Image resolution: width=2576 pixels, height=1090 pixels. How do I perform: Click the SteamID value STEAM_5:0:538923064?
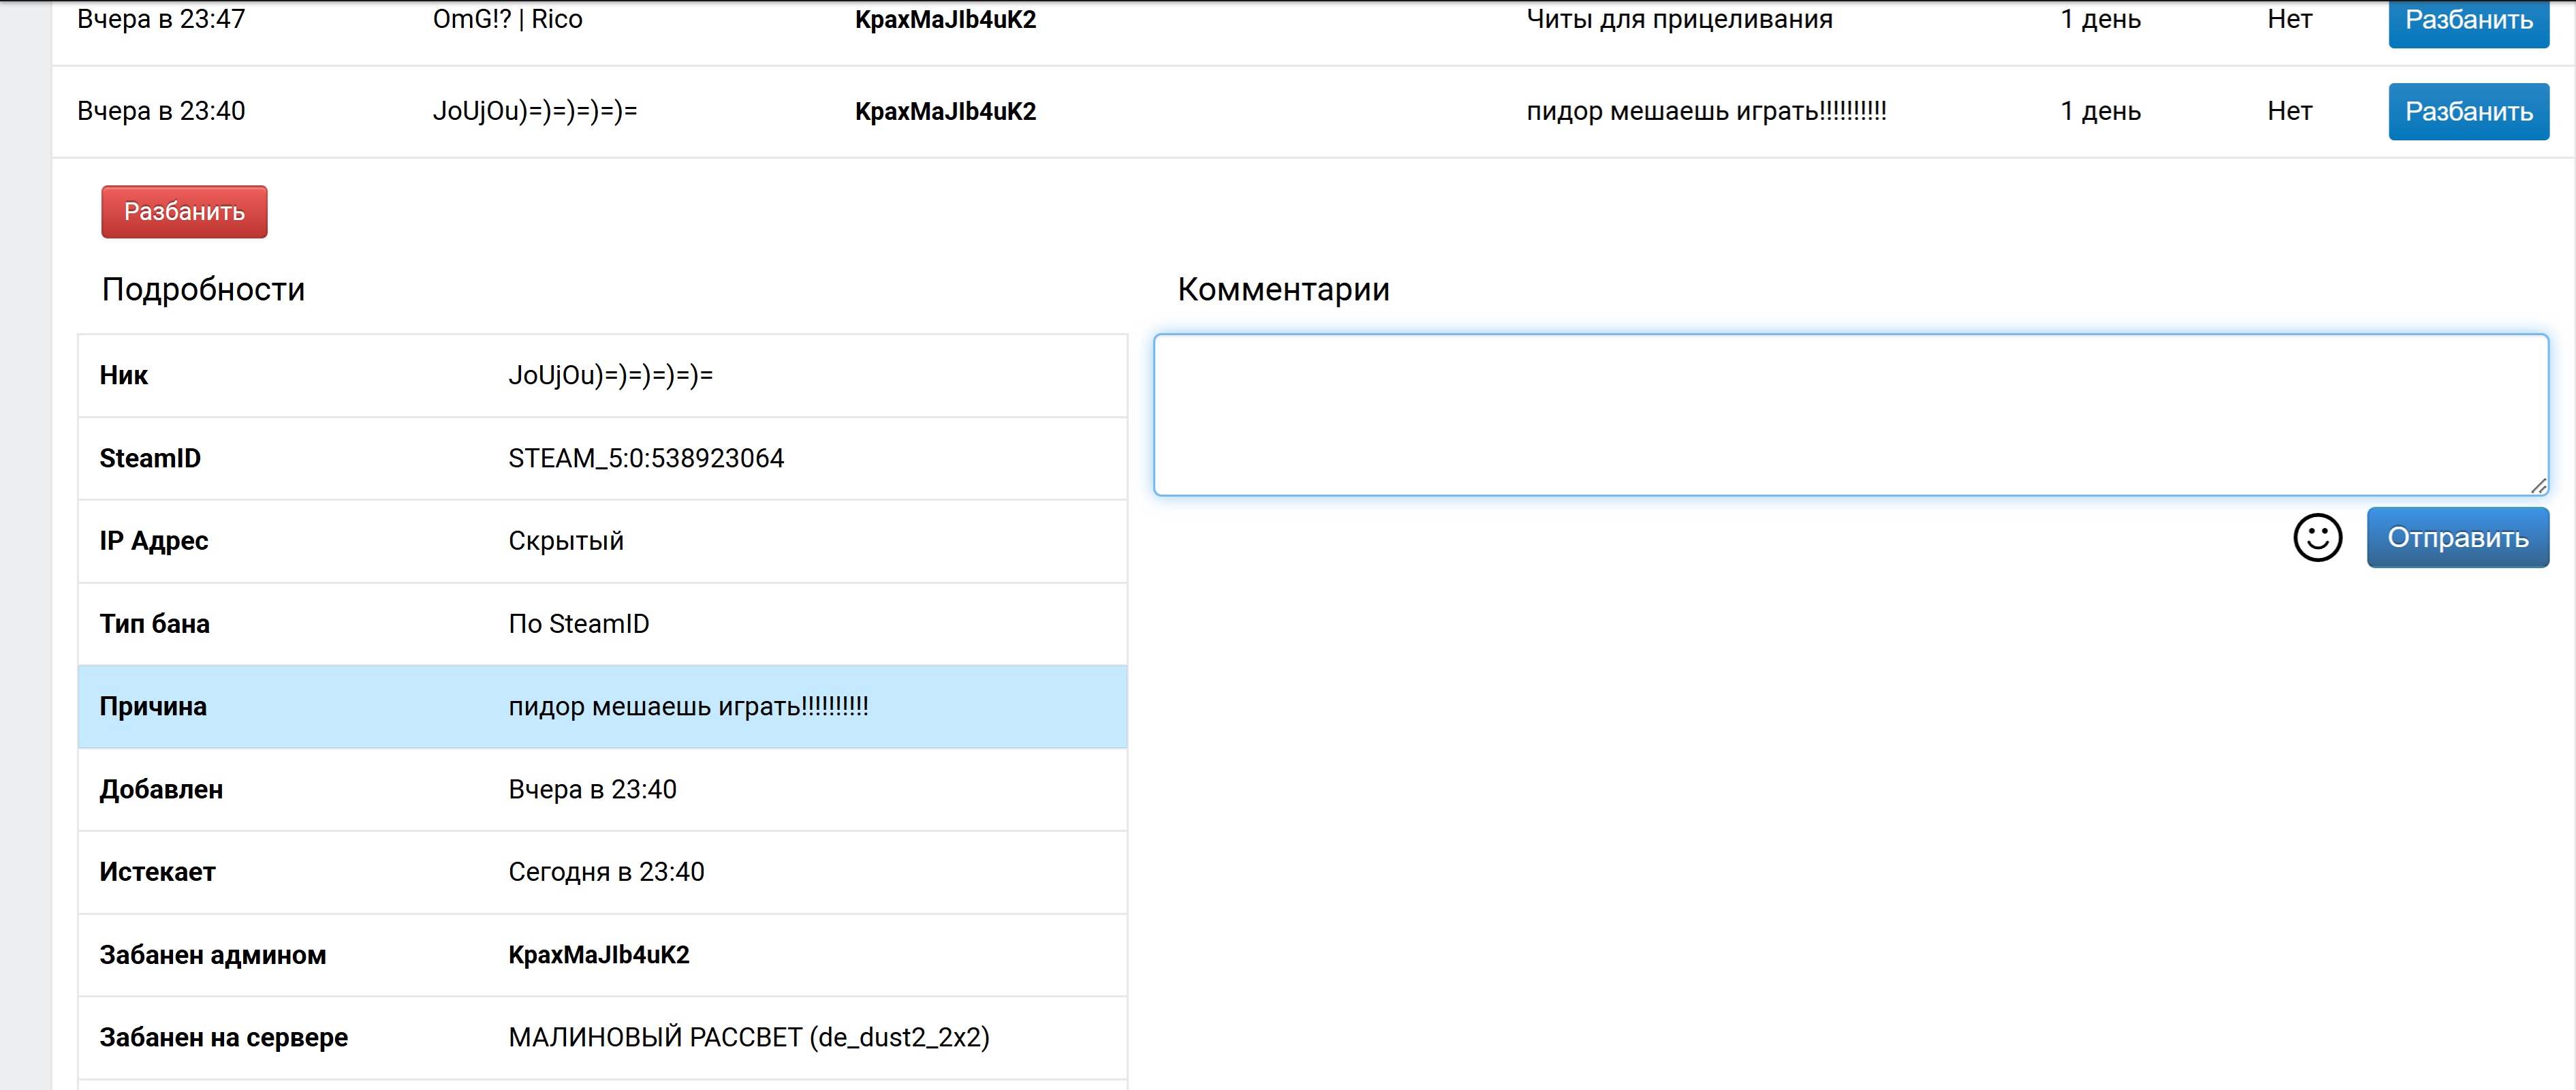(x=645, y=458)
